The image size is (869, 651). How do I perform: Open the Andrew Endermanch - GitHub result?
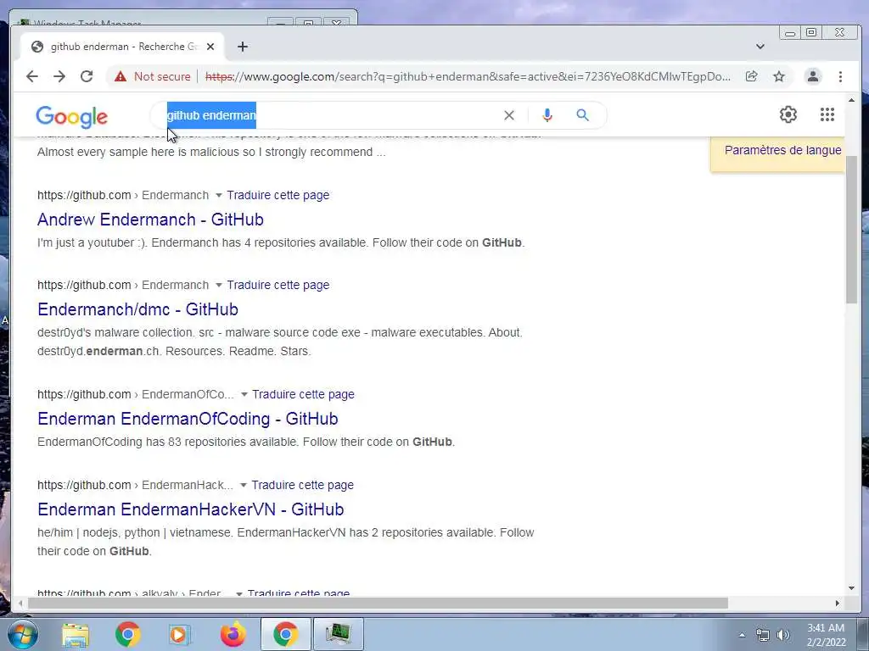[150, 220]
